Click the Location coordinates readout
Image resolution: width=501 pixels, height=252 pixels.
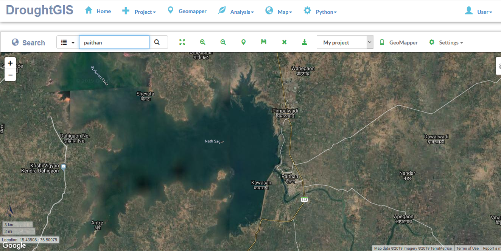point(30,240)
